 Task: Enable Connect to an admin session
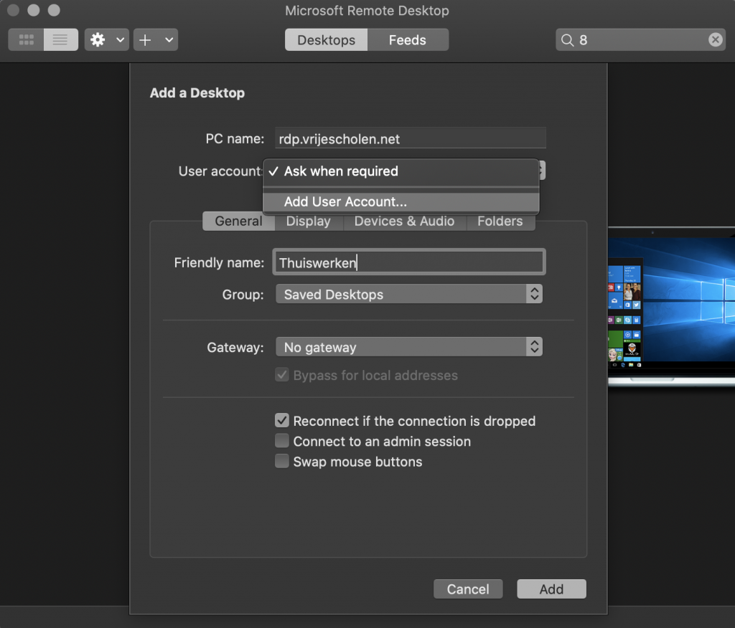point(282,441)
